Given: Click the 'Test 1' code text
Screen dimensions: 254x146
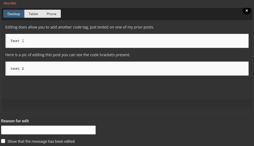Looking at the screenshot, I should point(17,41).
